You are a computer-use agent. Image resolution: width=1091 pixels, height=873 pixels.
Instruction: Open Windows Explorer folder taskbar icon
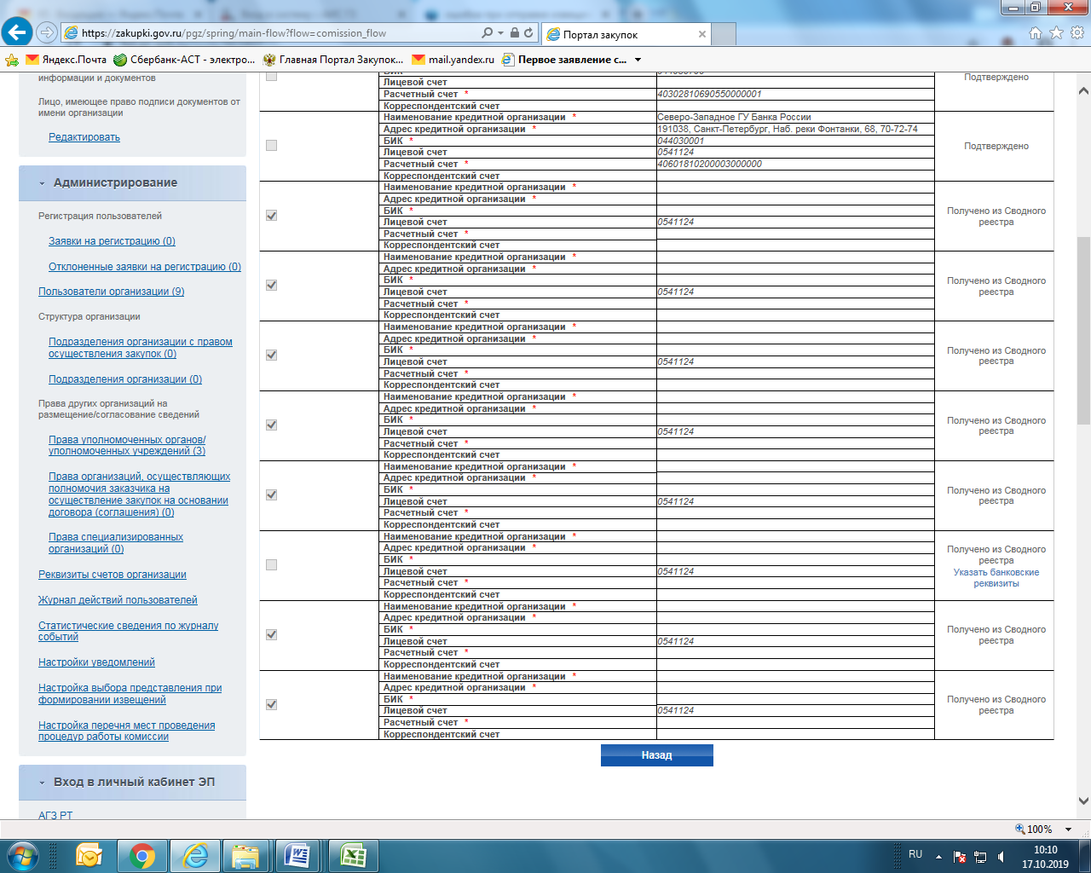[245, 855]
